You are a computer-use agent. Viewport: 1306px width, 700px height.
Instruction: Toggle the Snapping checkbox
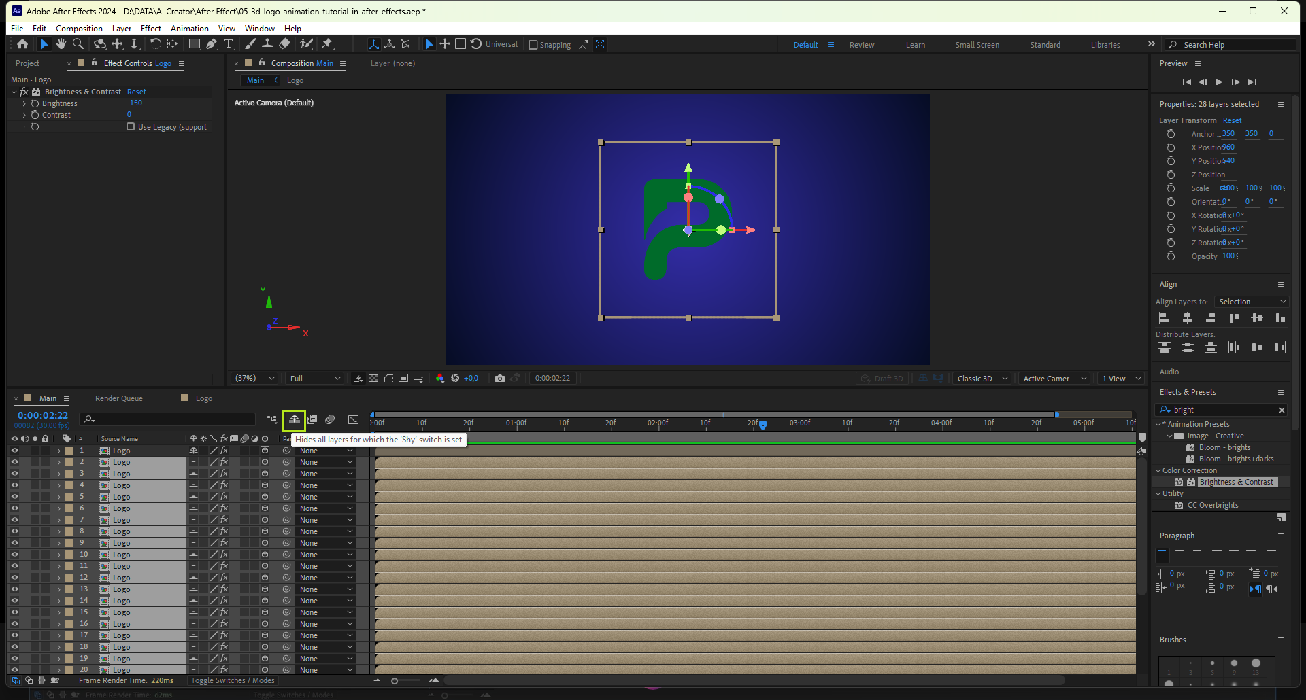(x=533, y=45)
